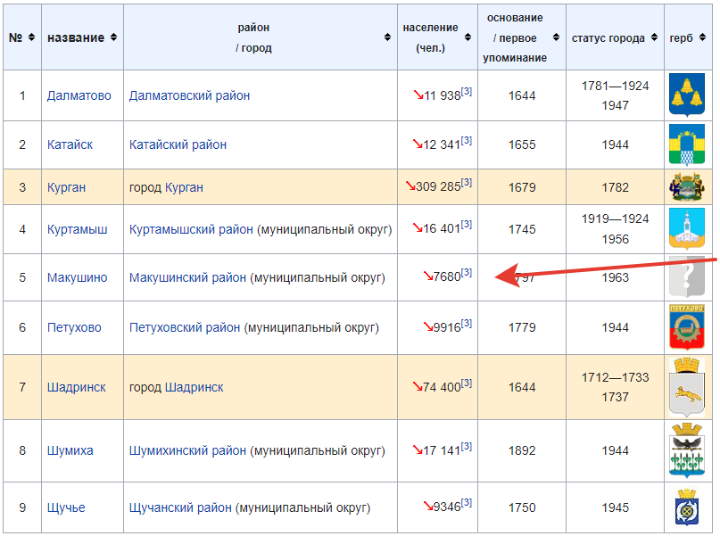
Task: Open the Курган link in название column
Action: point(66,187)
